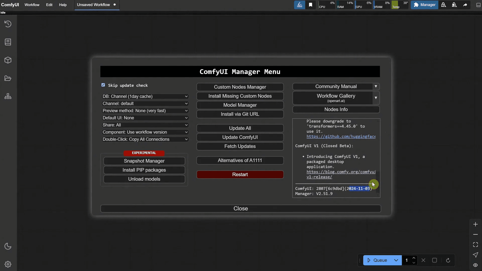This screenshot has width=482, height=271.
Task: Click the blue boat logo toolbar icon
Action: [299, 5]
